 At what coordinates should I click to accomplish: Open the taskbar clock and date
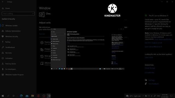pos(165,96)
